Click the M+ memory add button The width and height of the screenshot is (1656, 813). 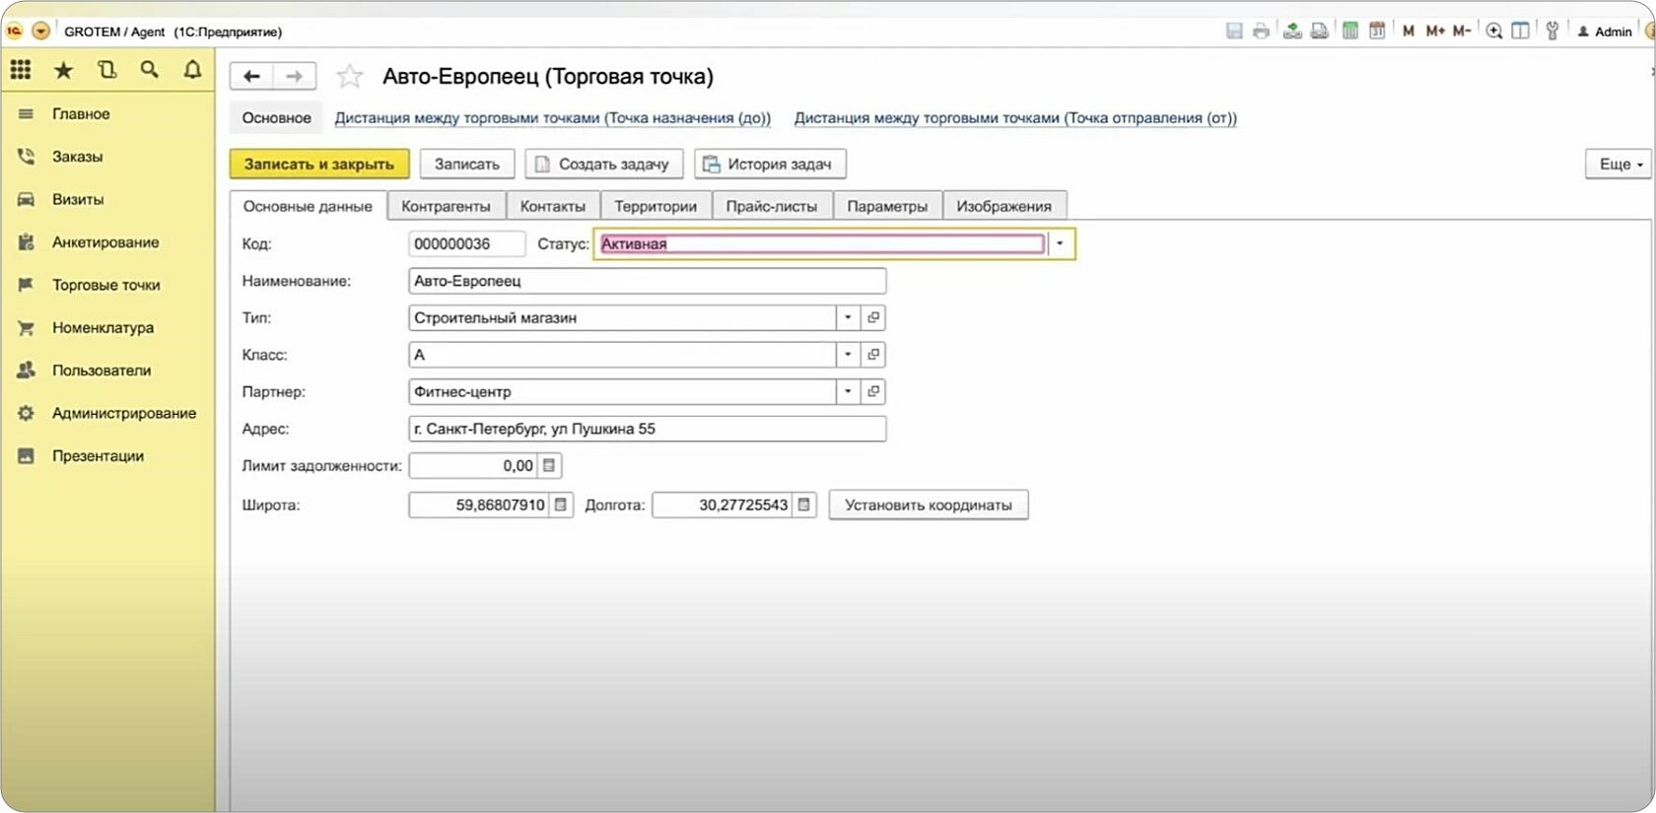click(x=1435, y=32)
